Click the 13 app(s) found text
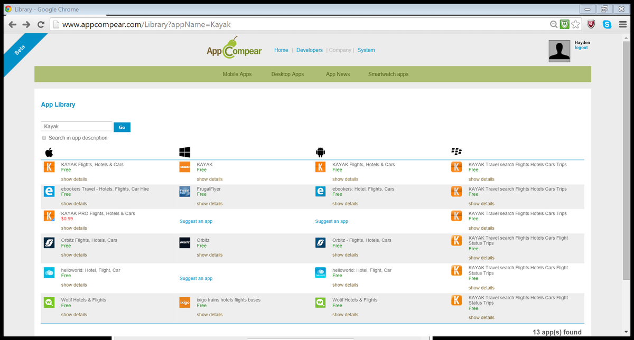Viewport: 634px width, 340px height. pyautogui.click(x=557, y=333)
